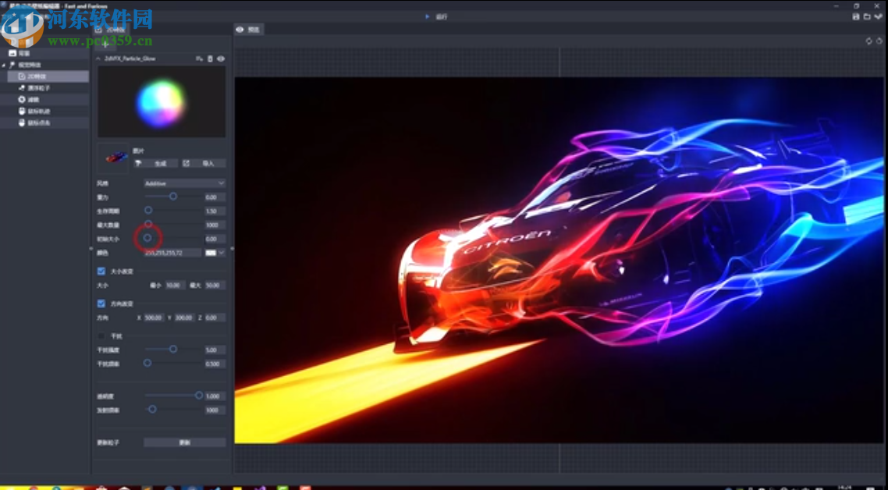Uncheck the direction change (方向改变) checkbox
This screenshot has height=490, width=888.
click(101, 304)
